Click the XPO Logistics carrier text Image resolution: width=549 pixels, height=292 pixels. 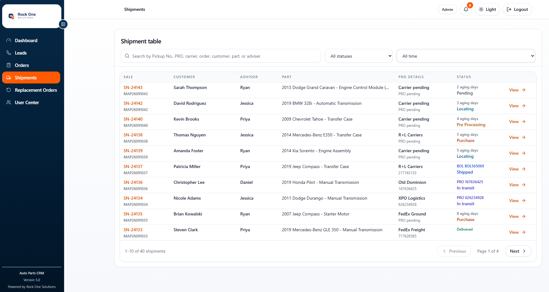coord(411,198)
